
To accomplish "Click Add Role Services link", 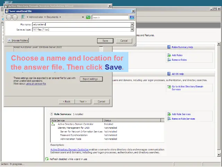I will [181, 114].
